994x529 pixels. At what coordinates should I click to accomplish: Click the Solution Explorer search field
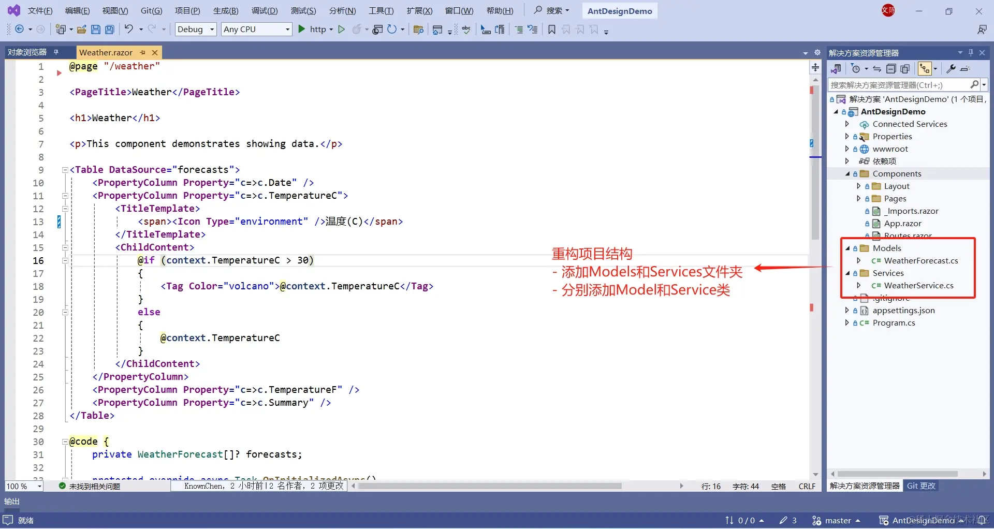899,85
